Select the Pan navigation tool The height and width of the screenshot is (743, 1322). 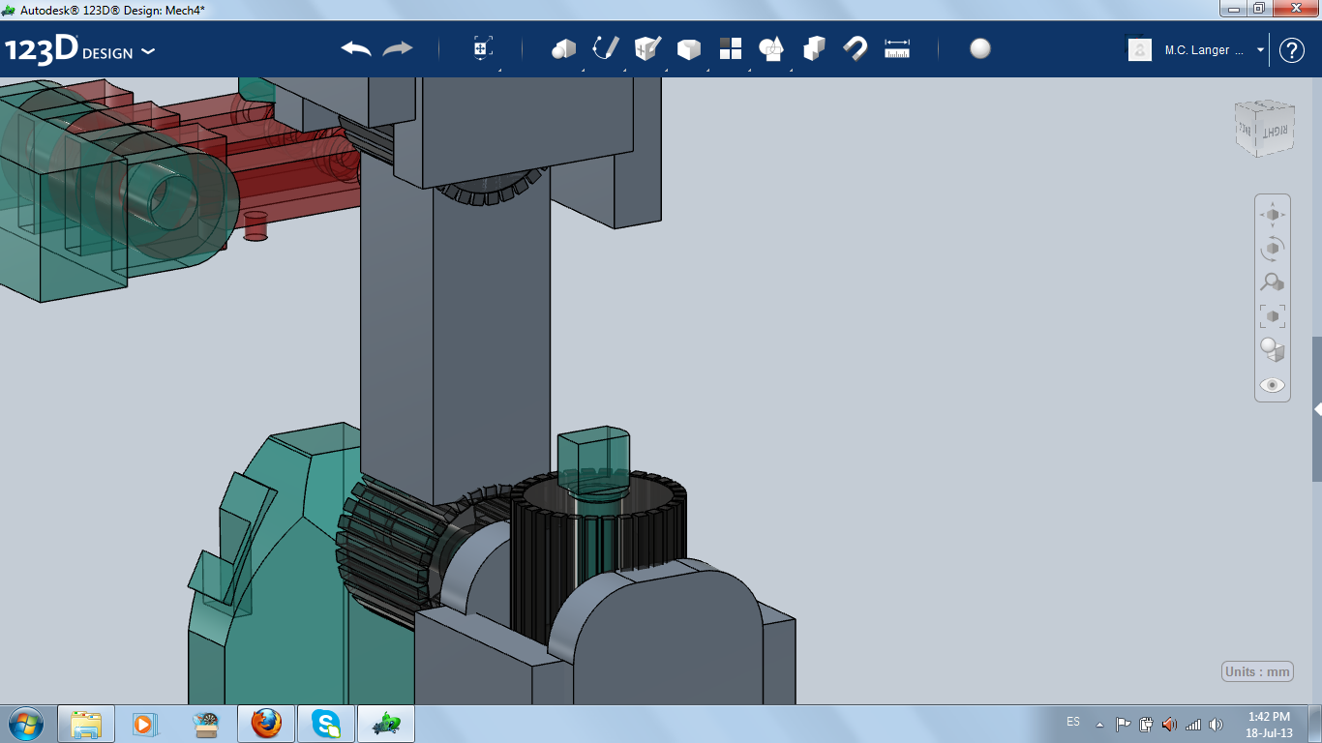click(x=1273, y=215)
